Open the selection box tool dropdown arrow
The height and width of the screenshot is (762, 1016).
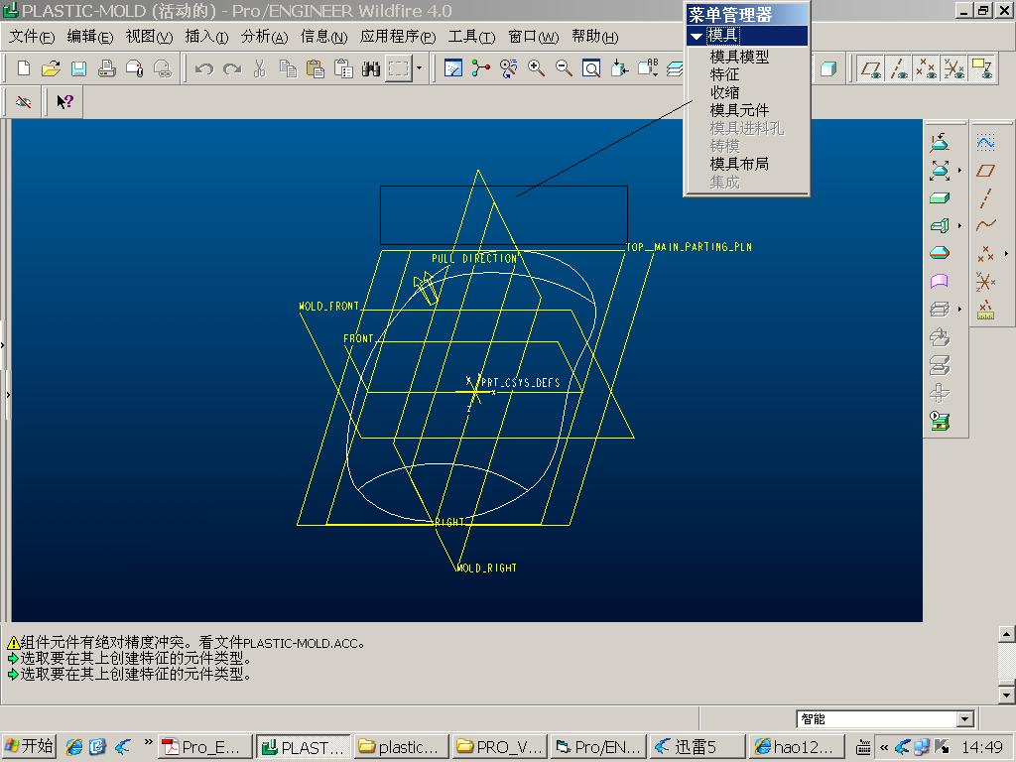coord(420,68)
